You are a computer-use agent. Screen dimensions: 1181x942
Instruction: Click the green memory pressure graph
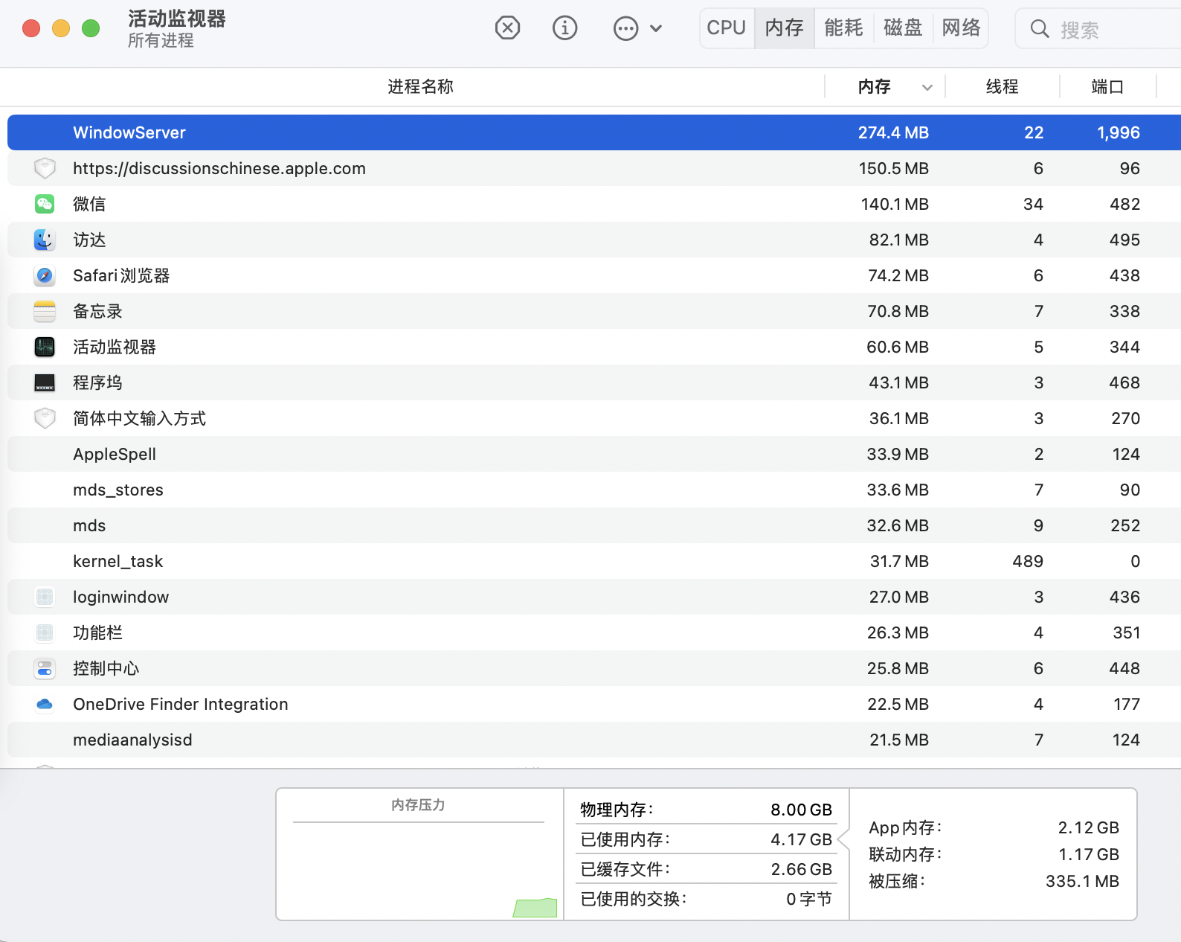tap(535, 908)
